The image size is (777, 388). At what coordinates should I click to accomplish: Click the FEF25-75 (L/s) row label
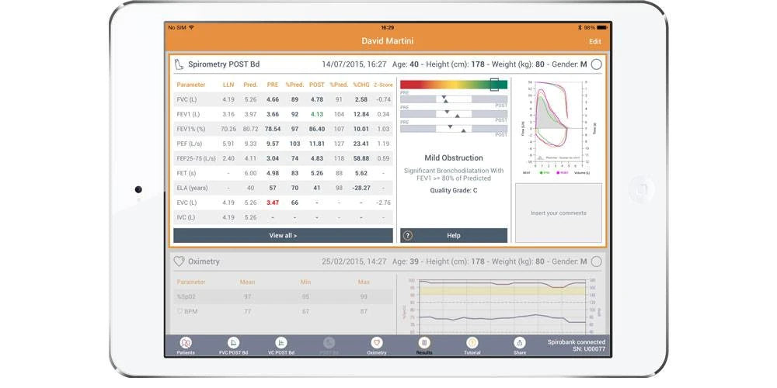click(197, 159)
